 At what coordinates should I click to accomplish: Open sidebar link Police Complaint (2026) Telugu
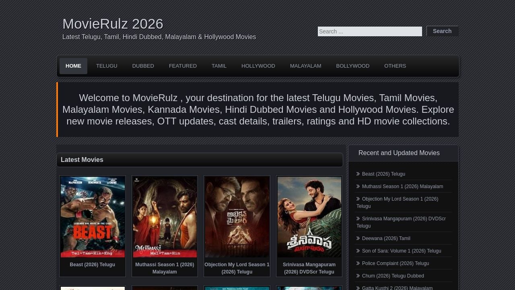point(396,263)
